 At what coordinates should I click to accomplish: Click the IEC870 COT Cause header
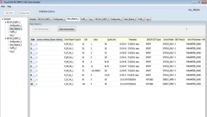click(154, 39)
